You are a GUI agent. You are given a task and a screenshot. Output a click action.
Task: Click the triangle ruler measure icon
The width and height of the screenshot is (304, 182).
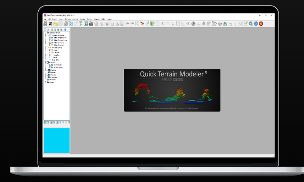click(183, 24)
